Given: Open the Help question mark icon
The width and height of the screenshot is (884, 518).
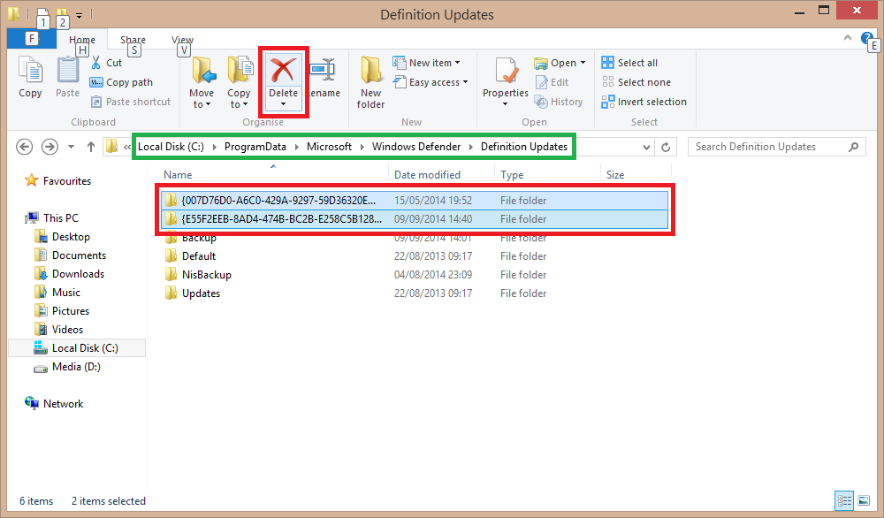Looking at the screenshot, I should click(866, 38).
